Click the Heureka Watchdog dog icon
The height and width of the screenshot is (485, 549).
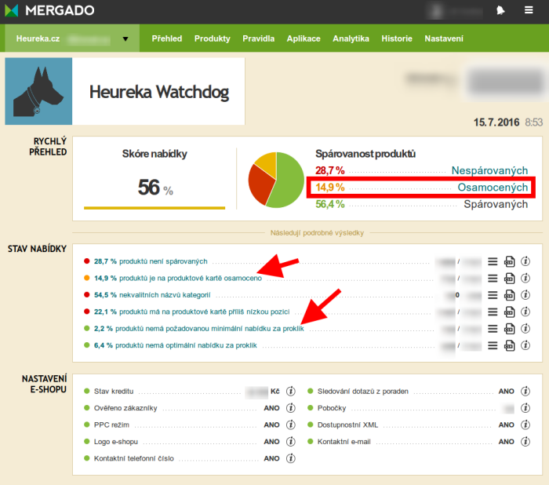click(x=38, y=92)
